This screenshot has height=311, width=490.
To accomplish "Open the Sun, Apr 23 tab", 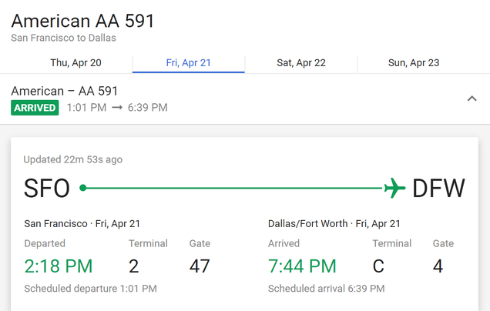I will click(x=414, y=63).
